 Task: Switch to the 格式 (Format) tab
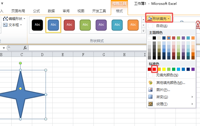119,11
